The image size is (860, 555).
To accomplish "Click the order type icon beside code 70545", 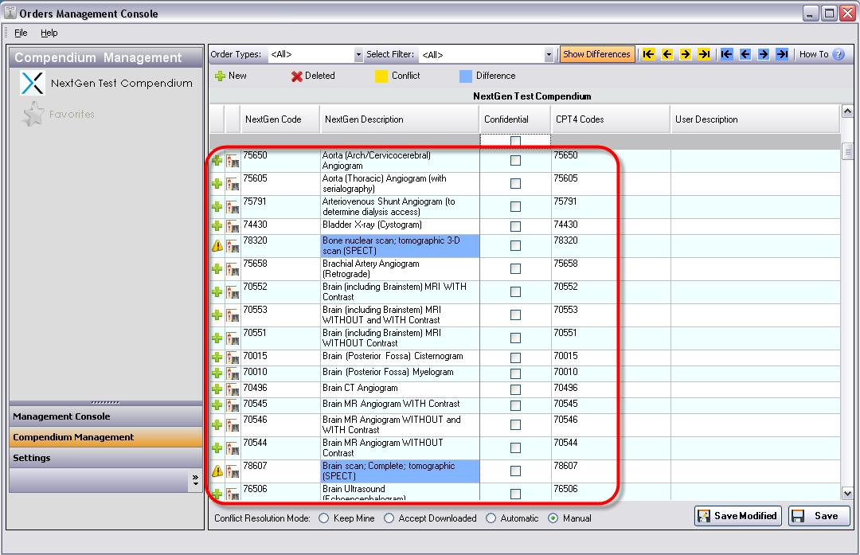I will pyautogui.click(x=233, y=405).
